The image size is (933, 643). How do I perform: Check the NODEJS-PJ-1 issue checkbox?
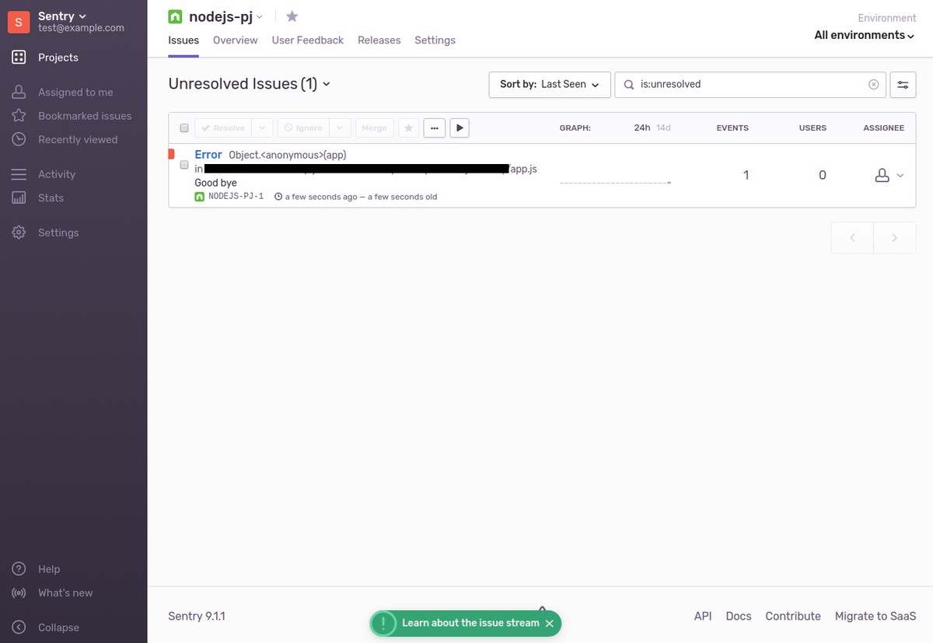(x=184, y=165)
